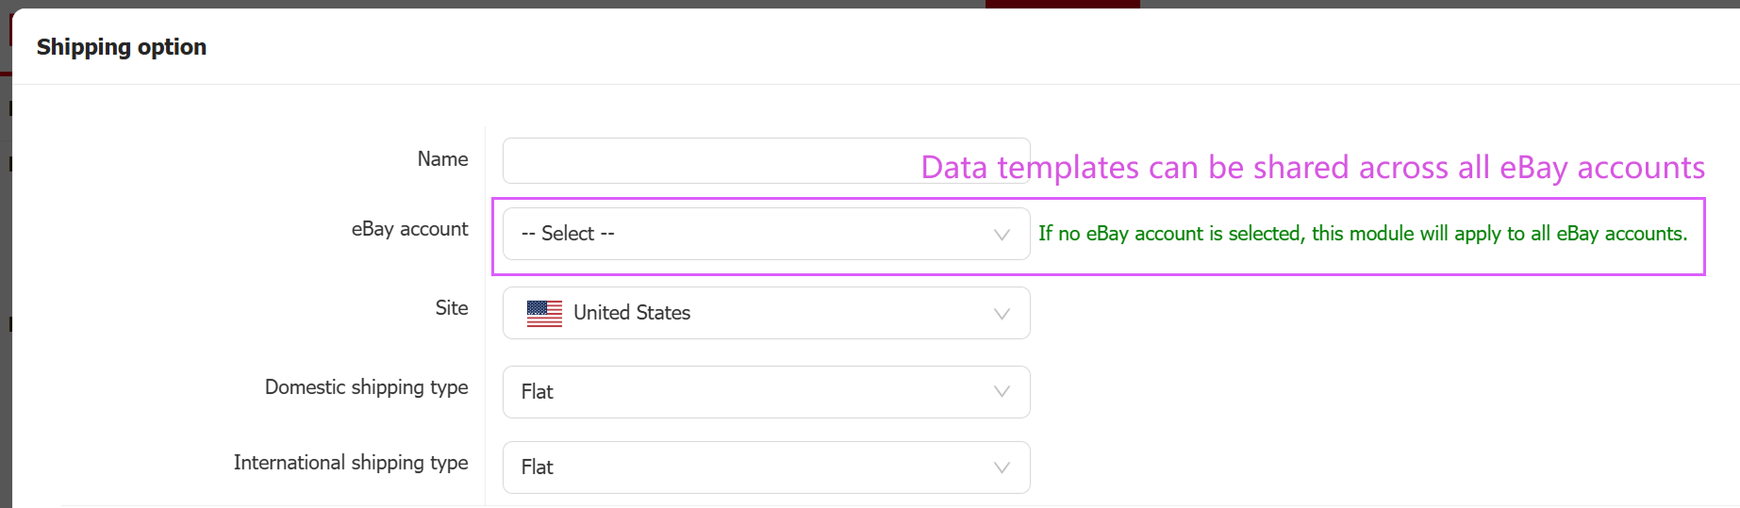
Task: Open the International shipping type 'Flat' dropdown
Action: pos(754,467)
